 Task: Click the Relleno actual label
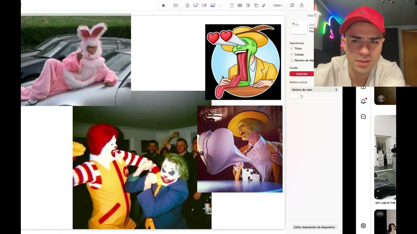click(298, 82)
